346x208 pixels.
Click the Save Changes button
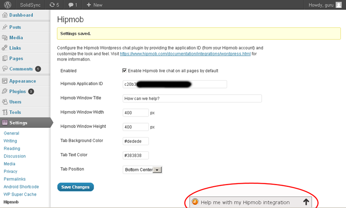click(75, 187)
